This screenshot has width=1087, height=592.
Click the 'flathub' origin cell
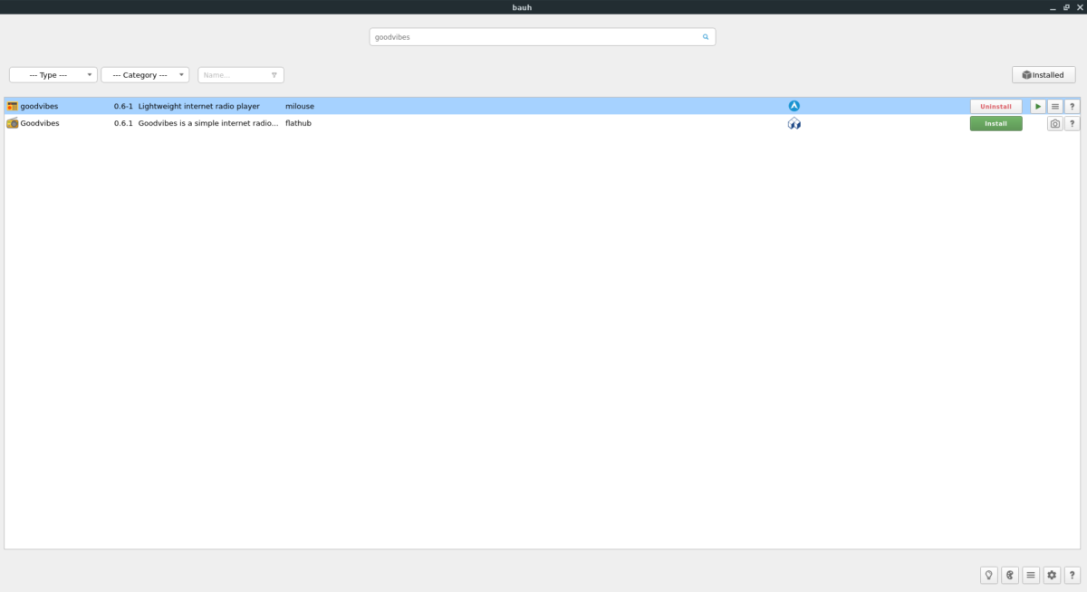298,123
